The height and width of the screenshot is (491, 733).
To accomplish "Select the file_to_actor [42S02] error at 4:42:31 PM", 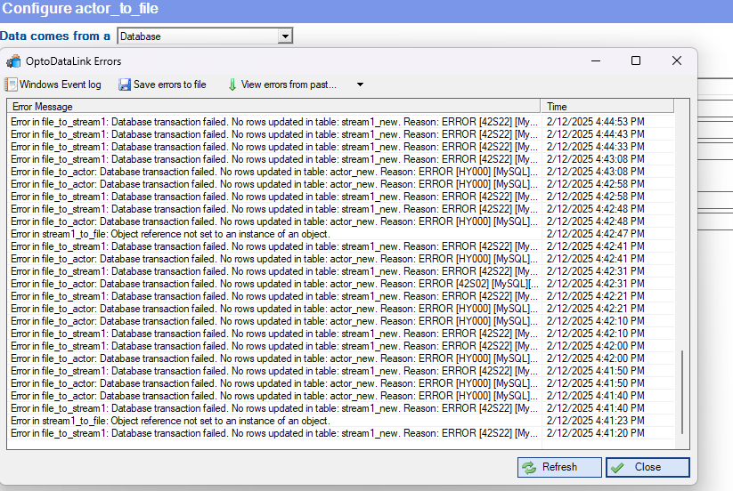I will pyautogui.click(x=341, y=284).
